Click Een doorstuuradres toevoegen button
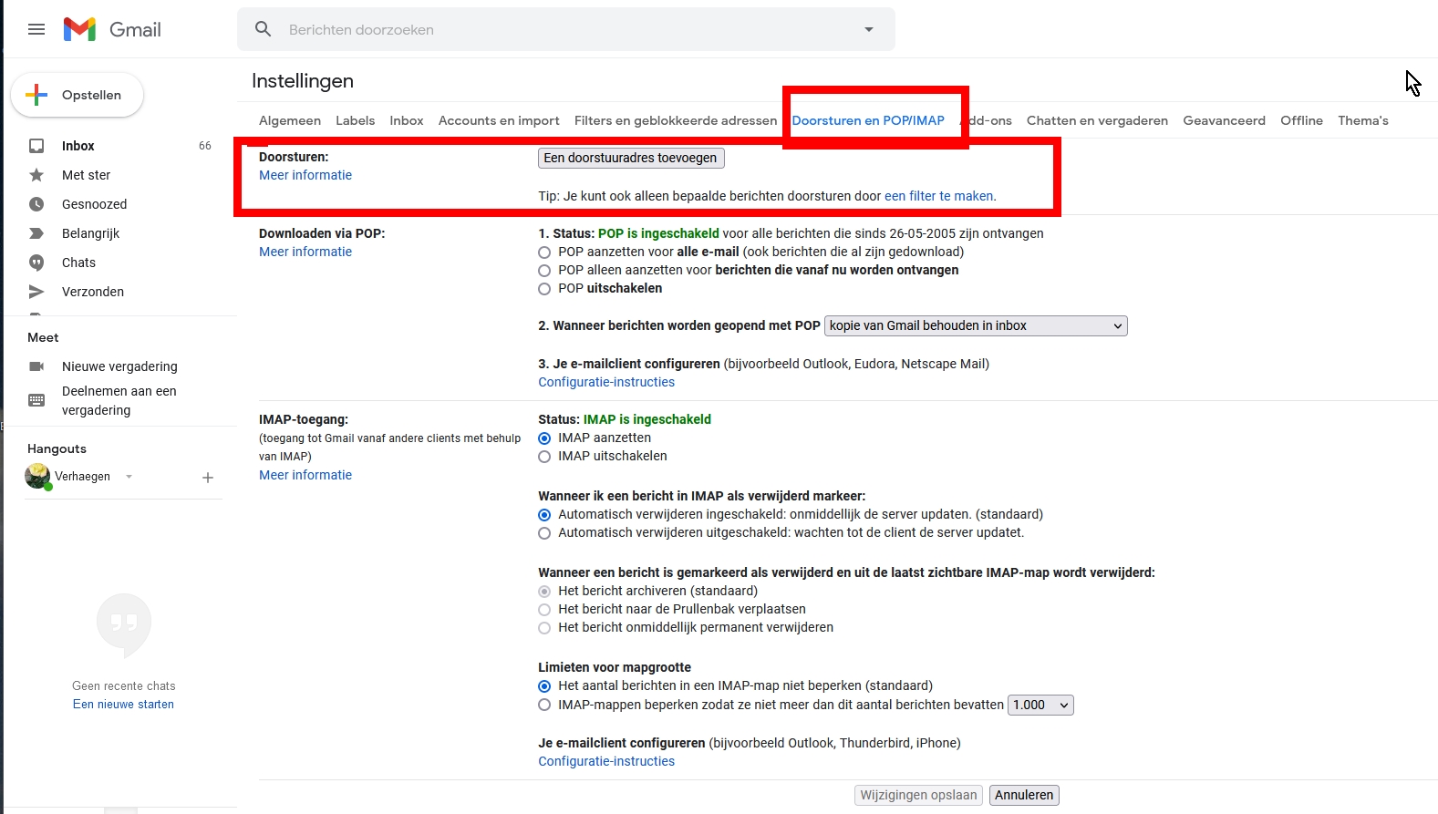Image resolution: width=1438 pixels, height=814 pixels. tap(630, 158)
